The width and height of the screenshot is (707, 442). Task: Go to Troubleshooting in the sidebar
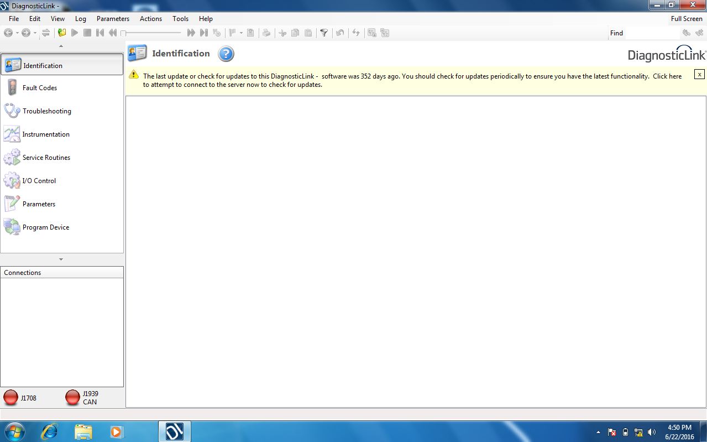[x=62, y=111]
